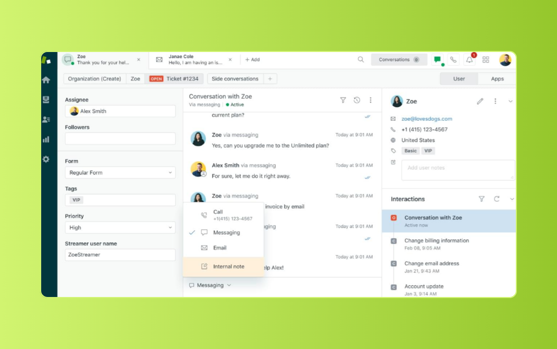Add side conversation with plus button
Image resolution: width=557 pixels, height=349 pixels.
(270, 79)
